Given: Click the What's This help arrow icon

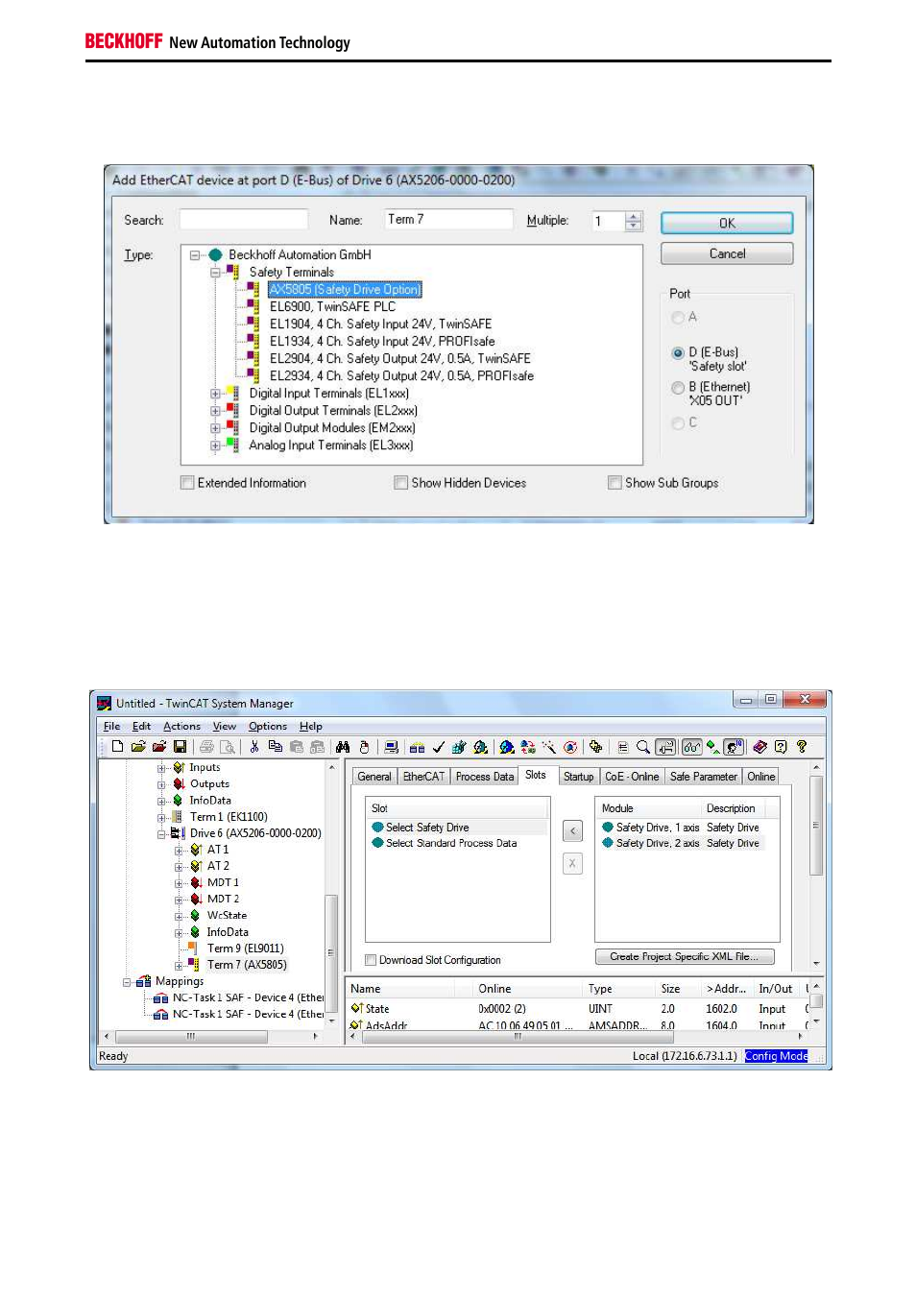Looking at the screenshot, I should pyautogui.click(x=802, y=746).
